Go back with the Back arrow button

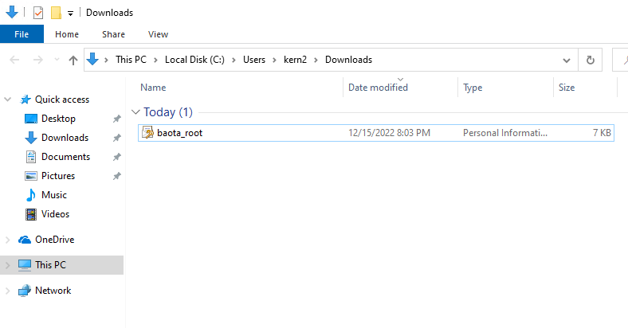(14, 60)
